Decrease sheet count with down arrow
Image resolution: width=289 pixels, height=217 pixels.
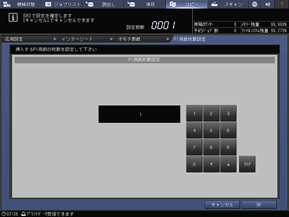point(211,164)
